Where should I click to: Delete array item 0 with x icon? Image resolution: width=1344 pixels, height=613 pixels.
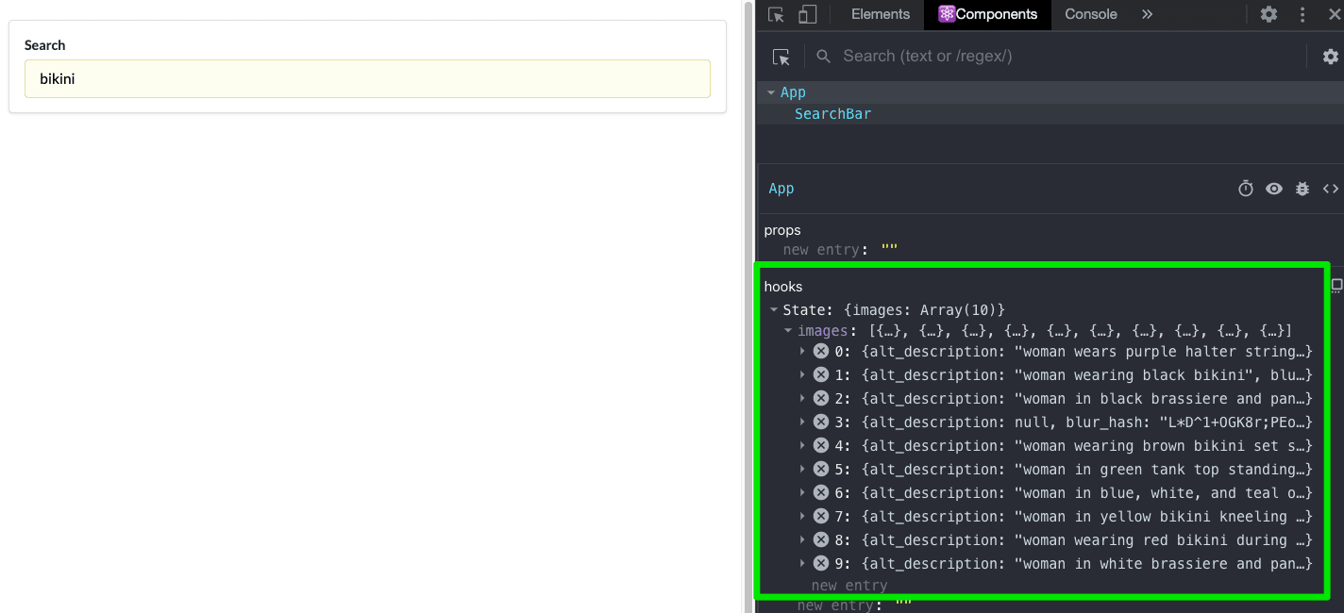[x=821, y=352]
